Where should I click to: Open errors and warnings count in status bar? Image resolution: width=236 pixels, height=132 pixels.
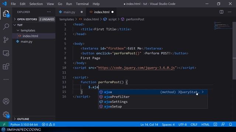pos(48,124)
